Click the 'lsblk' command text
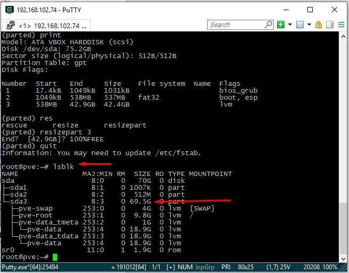 coord(64,166)
